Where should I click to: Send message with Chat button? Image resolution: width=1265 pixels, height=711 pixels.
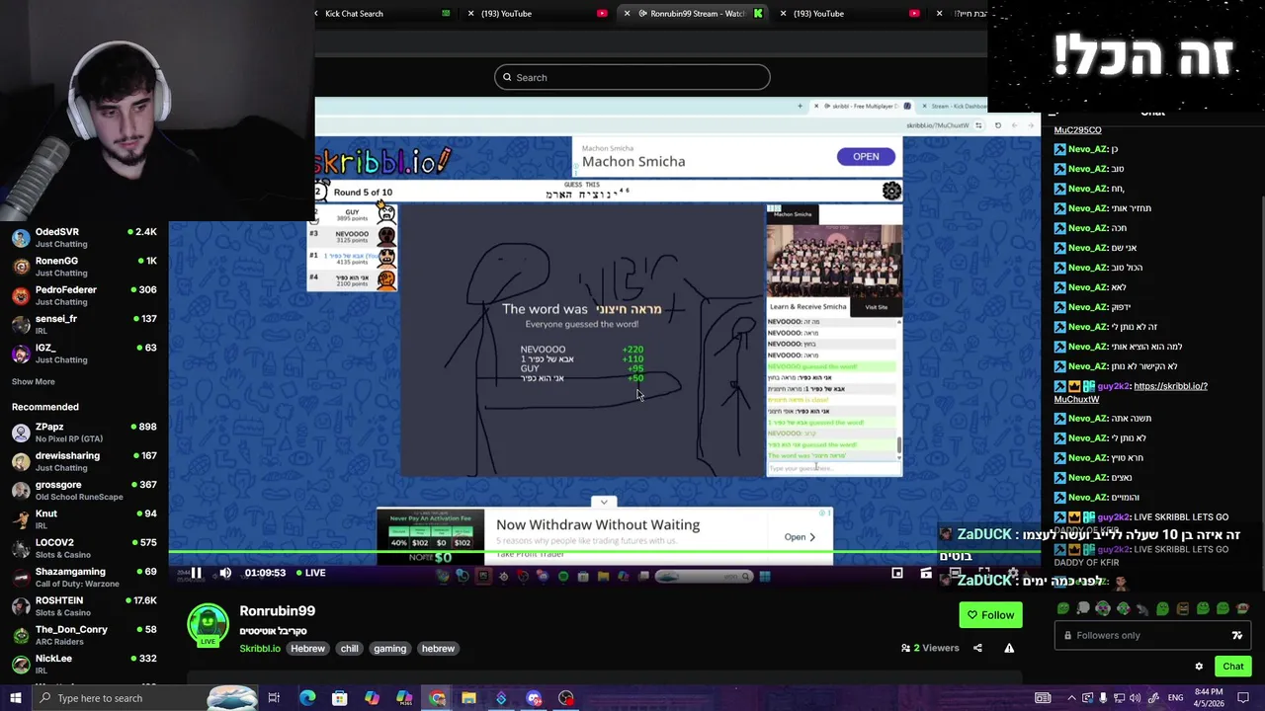(1232, 667)
